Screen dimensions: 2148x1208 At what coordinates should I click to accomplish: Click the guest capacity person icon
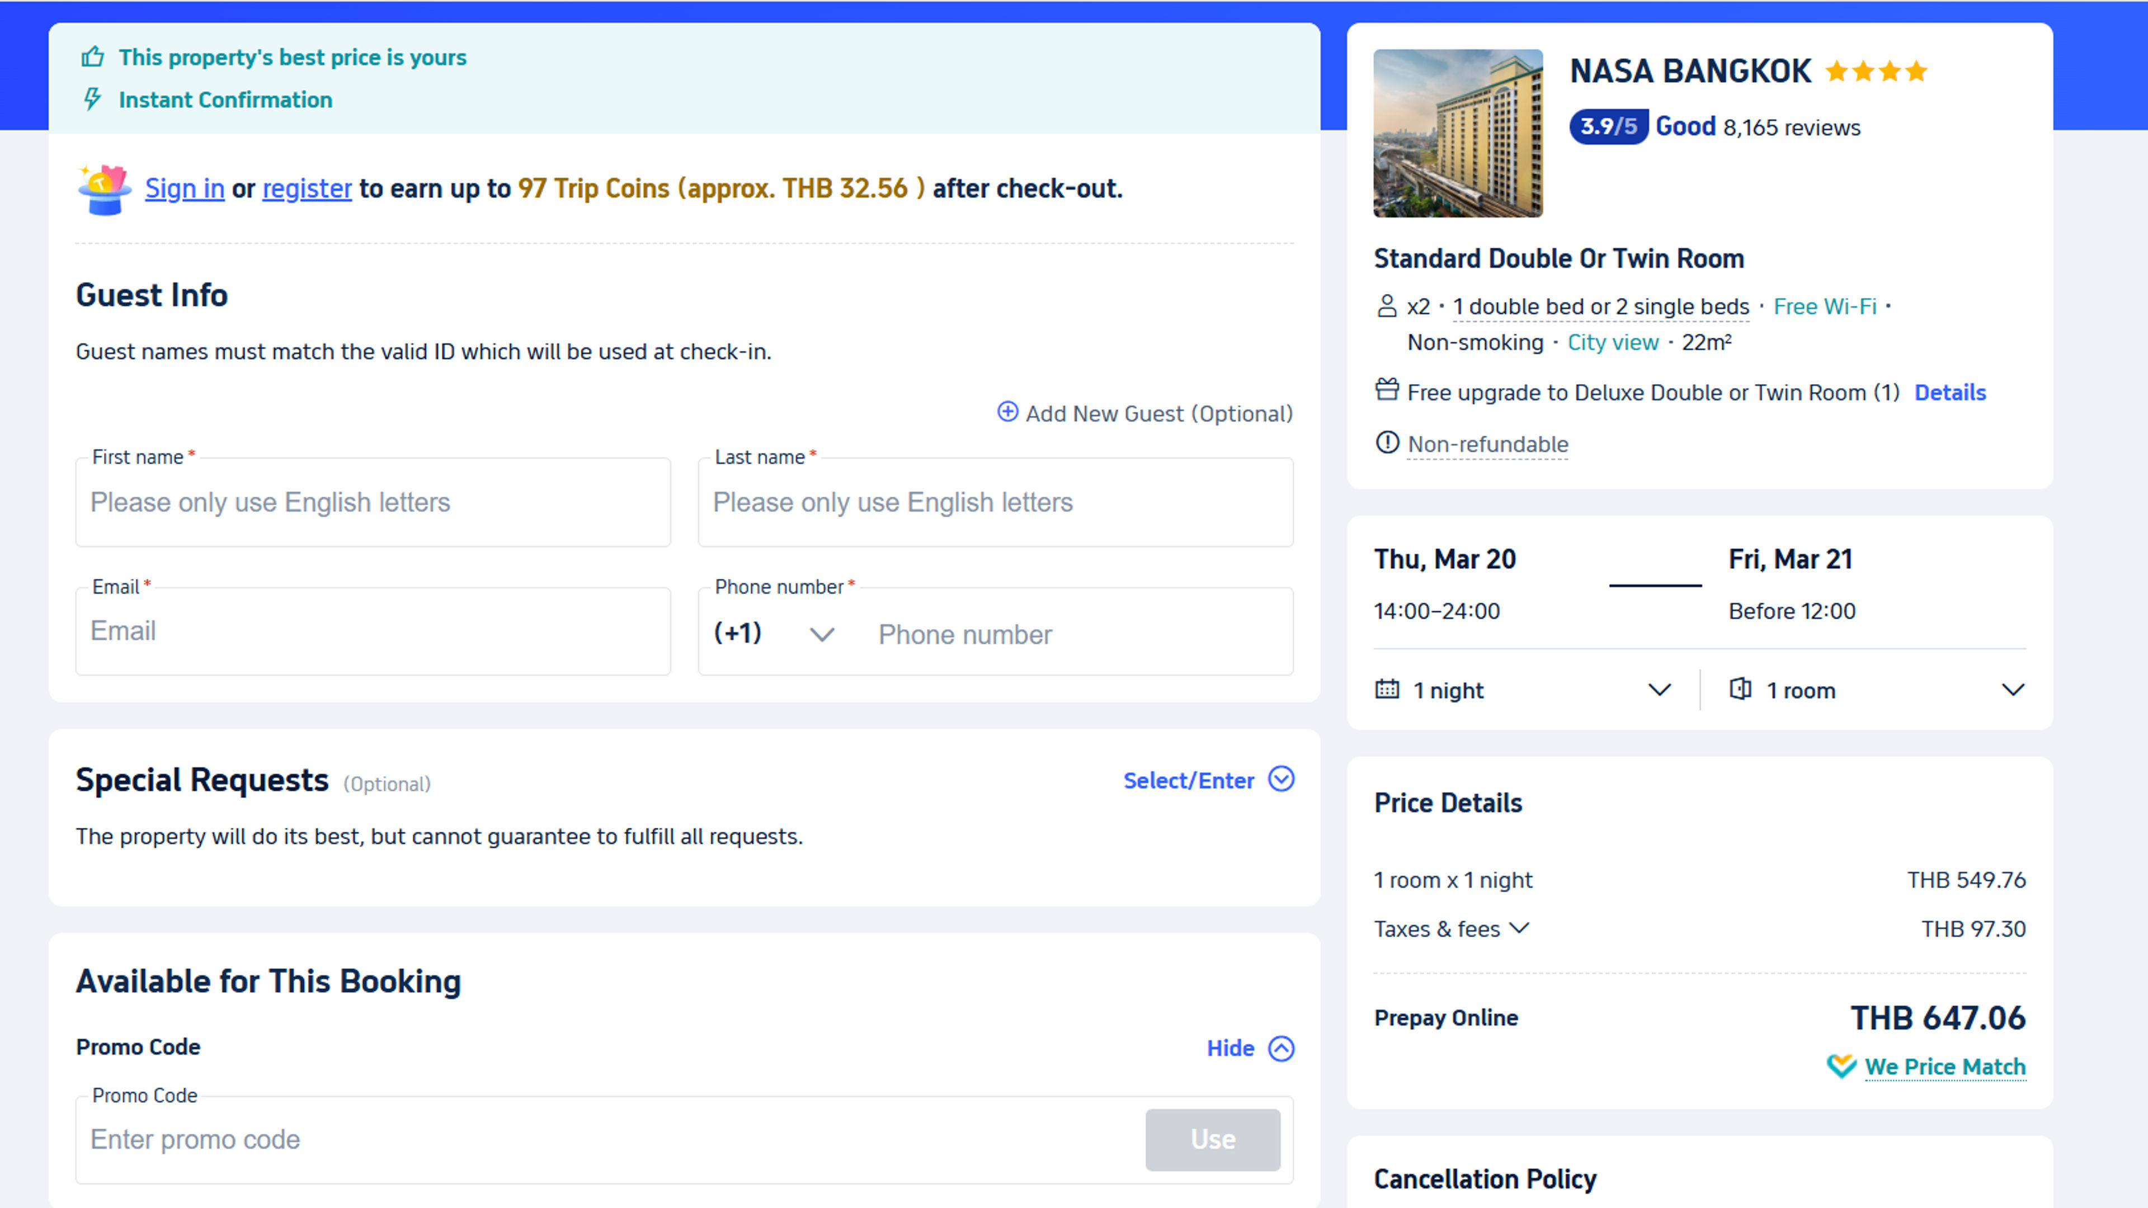[1387, 306]
